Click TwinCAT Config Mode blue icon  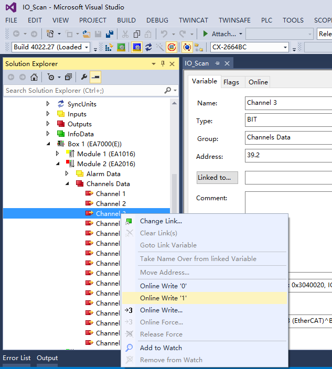tap(137, 47)
